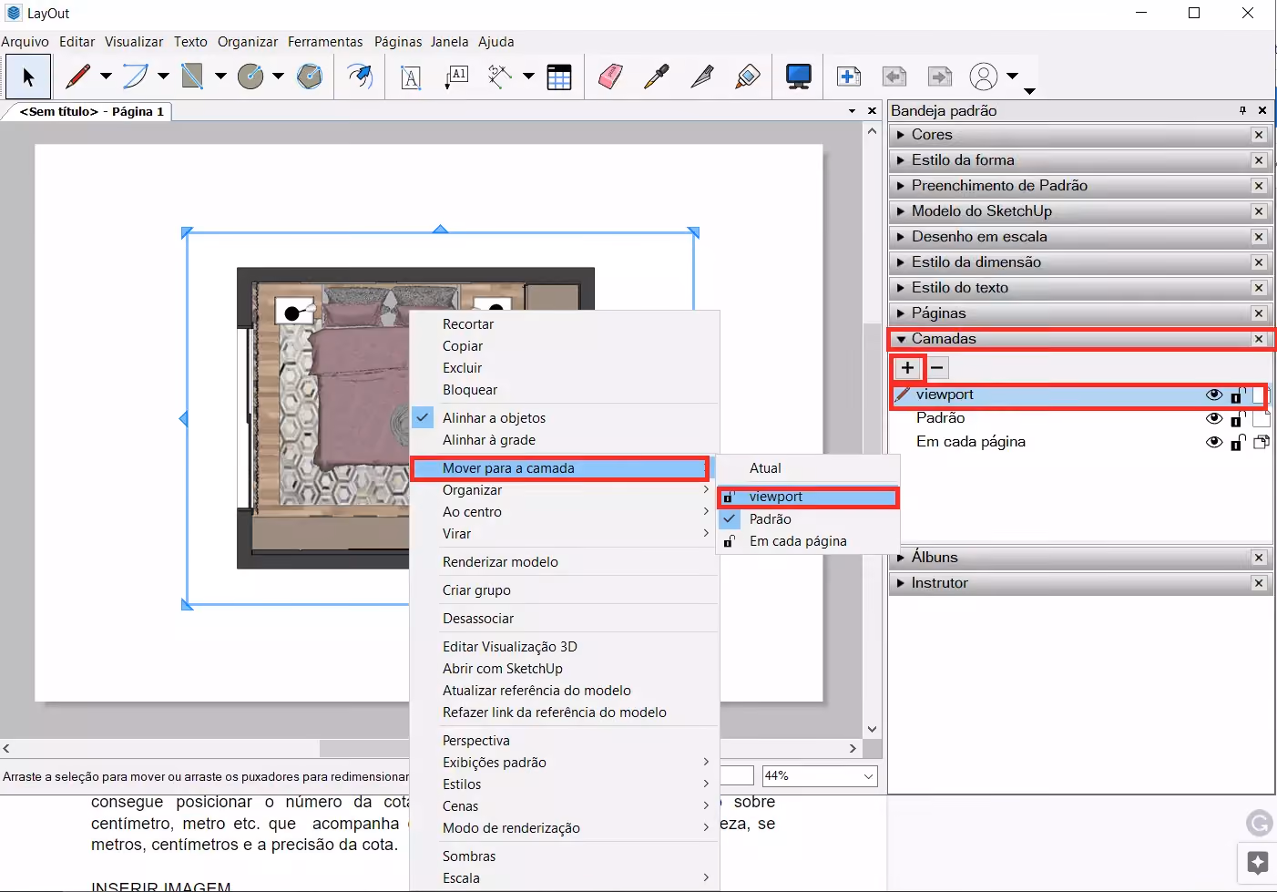Viewport: 1277px width, 892px height.
Task: Delete layer with the minus button
Action: pos(937,368)
